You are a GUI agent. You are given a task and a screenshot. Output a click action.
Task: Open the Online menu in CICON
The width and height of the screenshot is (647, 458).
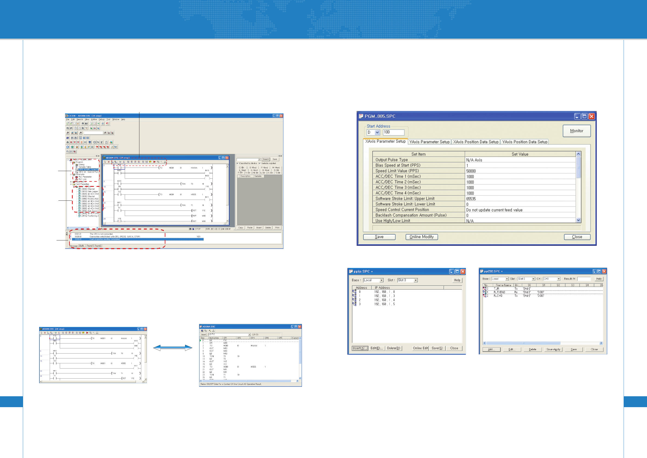[x=94, y=120]
